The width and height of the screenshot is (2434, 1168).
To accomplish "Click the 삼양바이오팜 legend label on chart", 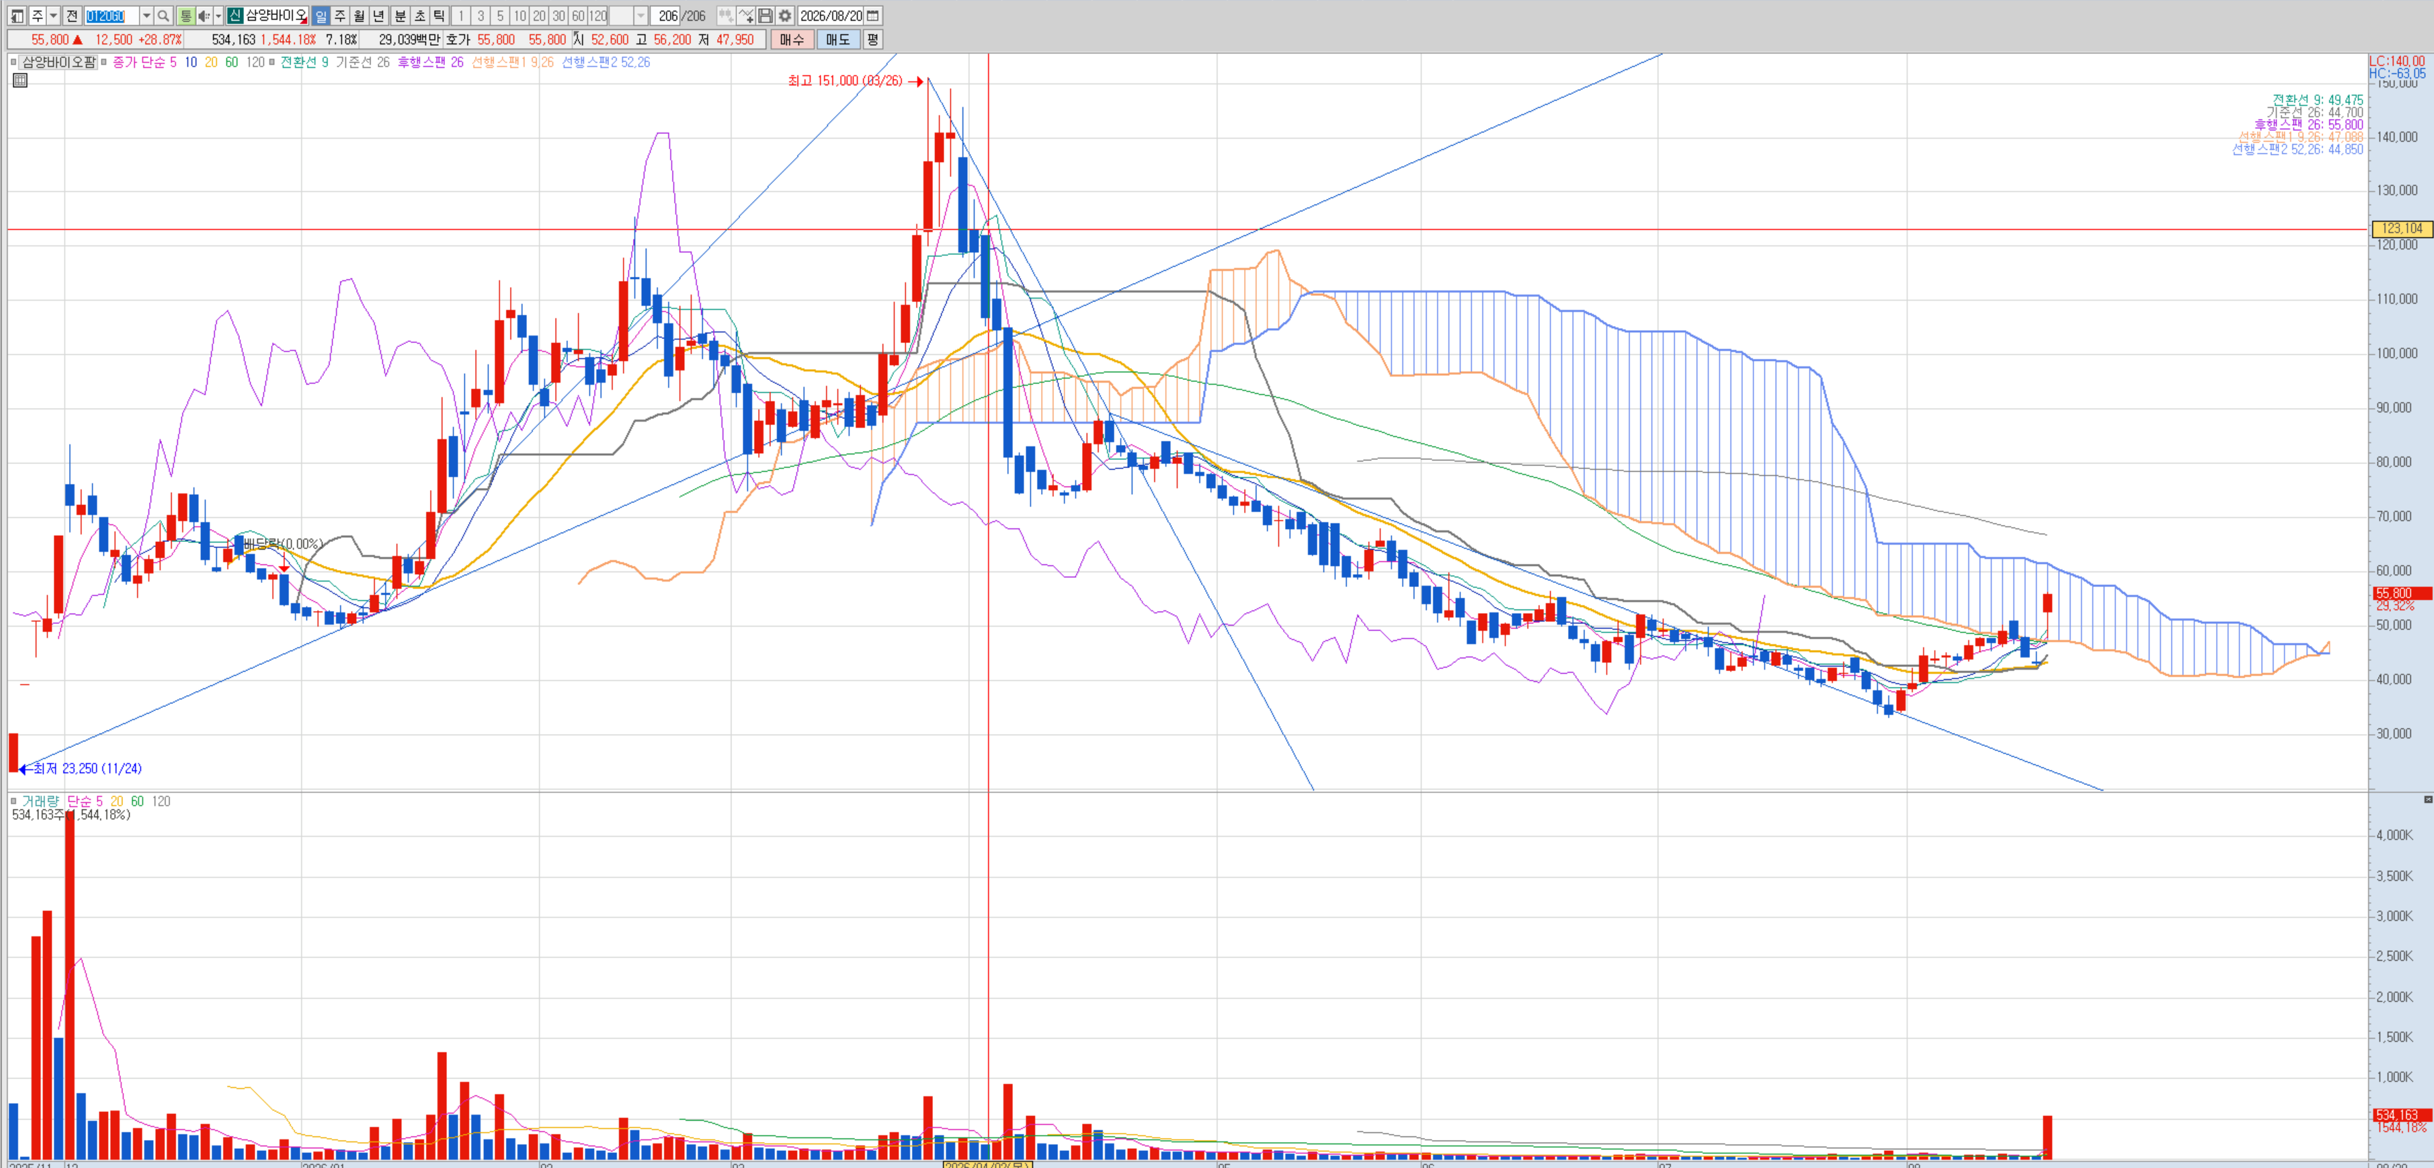I will coord(59,62).
